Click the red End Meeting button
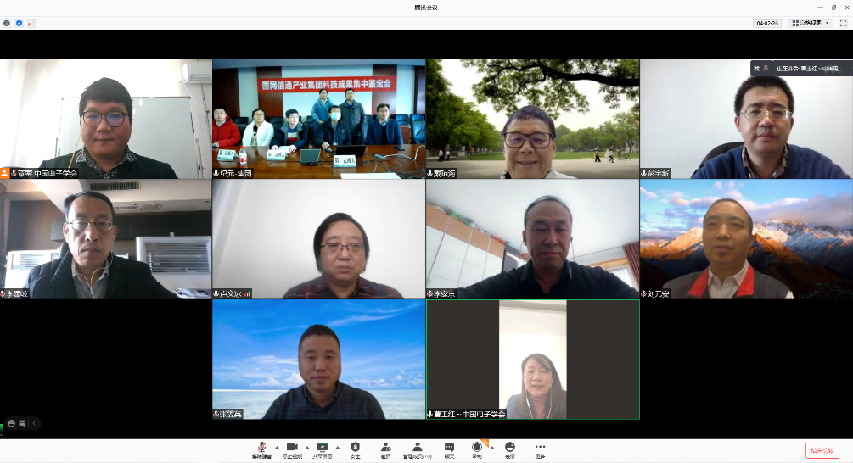The width and height of the screenshot is (853, 463). tap(822, 450)
